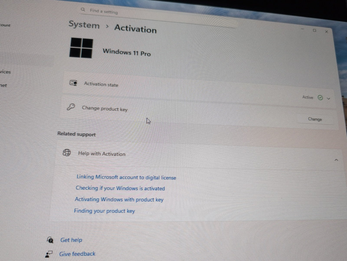
Task: Click the Windows 11 logo icon
Action: (81, 48)
